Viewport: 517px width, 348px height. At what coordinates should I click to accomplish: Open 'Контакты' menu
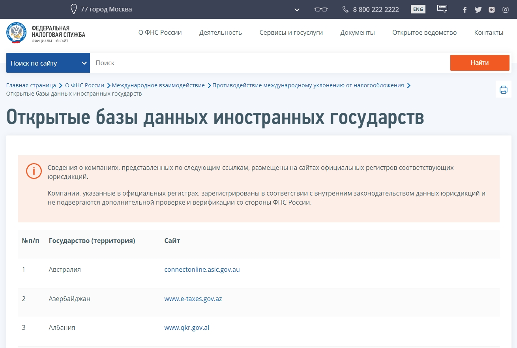pos(489,32)
